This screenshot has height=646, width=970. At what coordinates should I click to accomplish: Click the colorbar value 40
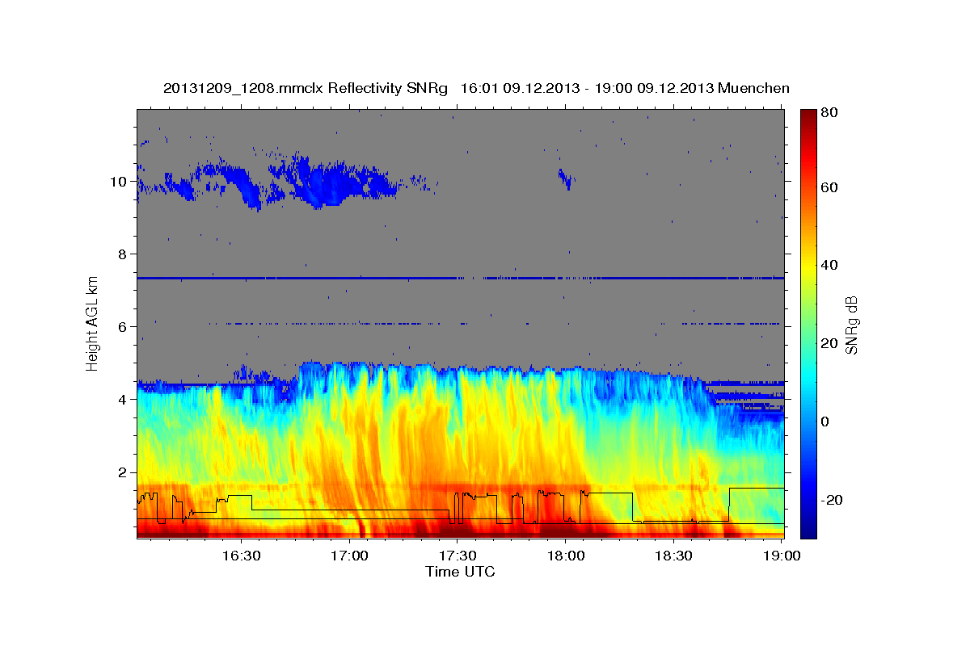(829, 266)
